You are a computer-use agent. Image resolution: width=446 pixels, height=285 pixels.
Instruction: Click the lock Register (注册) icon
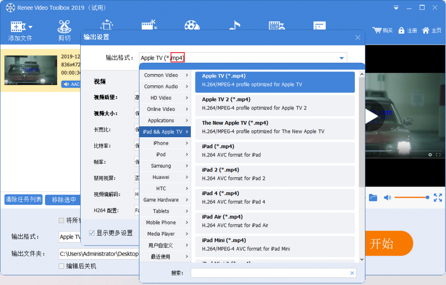401,30
